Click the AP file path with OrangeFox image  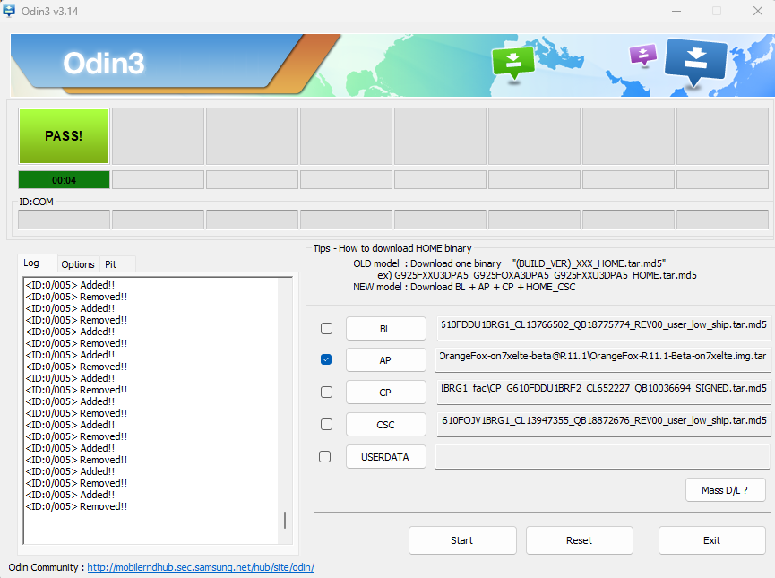[x=603, y=359]
